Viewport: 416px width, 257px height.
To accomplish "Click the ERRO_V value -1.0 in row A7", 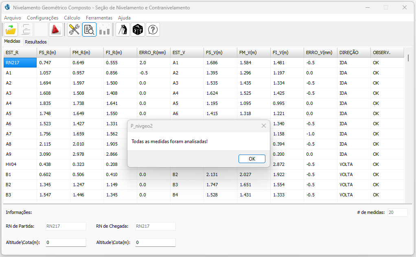I will 320,134.
